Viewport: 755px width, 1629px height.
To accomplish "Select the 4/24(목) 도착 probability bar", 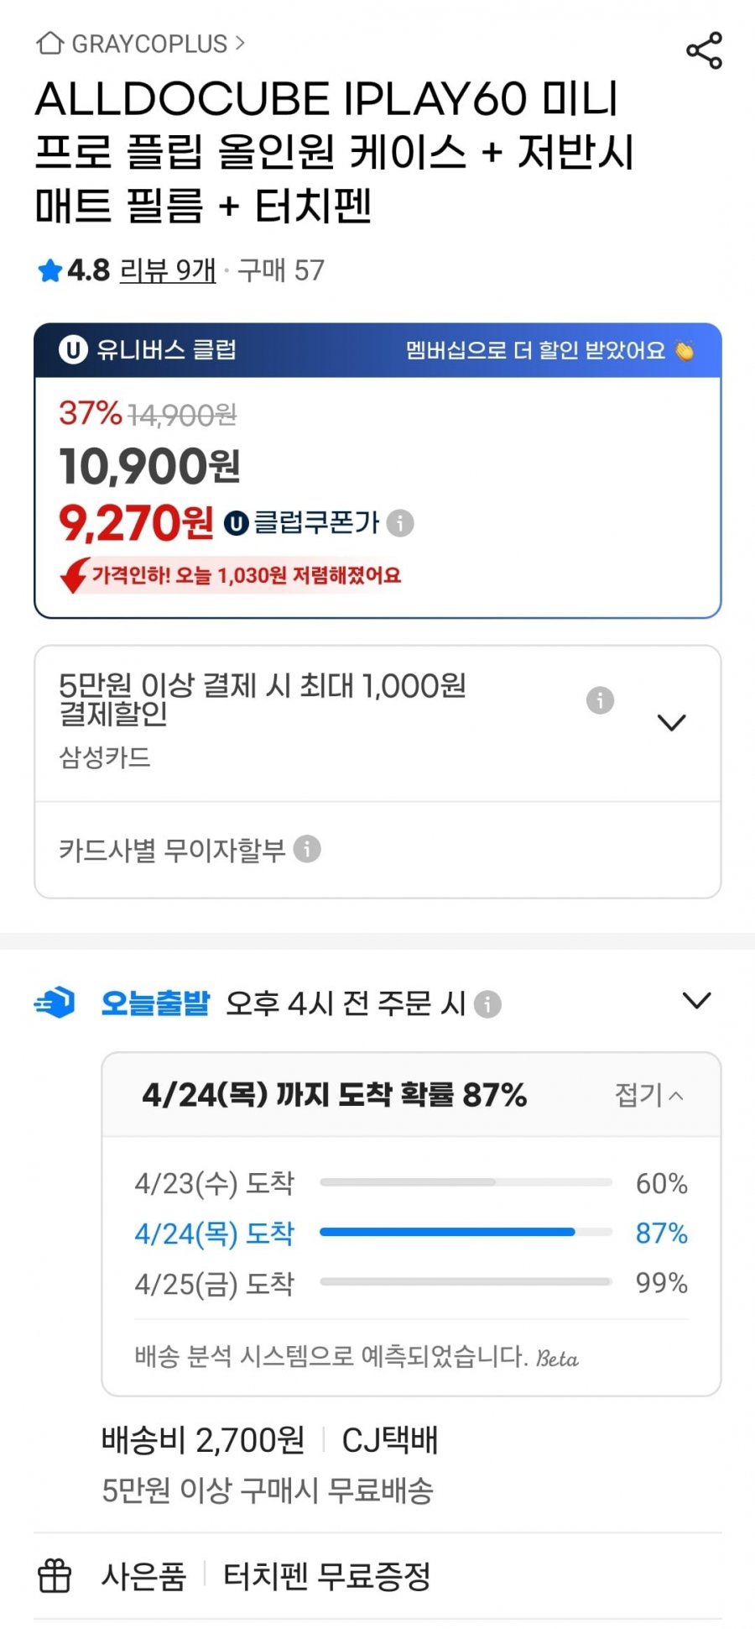I will 466,1232.
